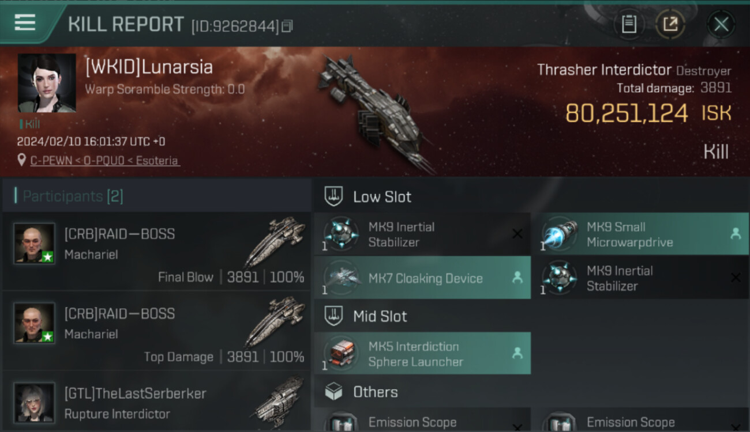750x432 pixels.
Task: Select the Participants [2] tab header
Action: [73, 196]
